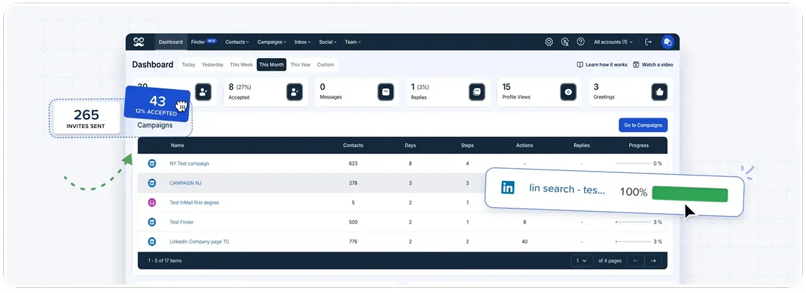This screenshot has height=293, width=806.
Task: Click the Name column header
Action: click(x=177, y=145)
